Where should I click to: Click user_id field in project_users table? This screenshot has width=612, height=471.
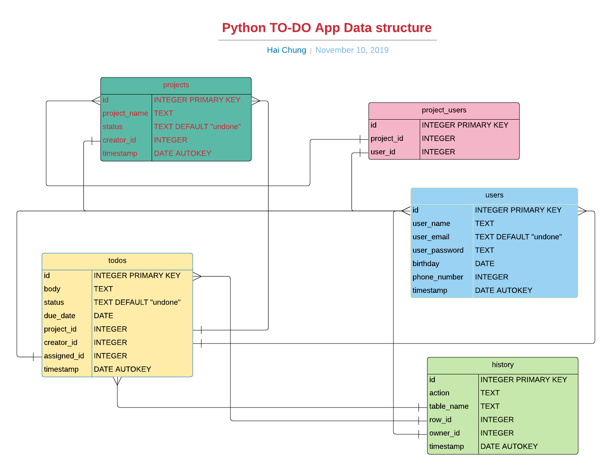[383, 152]
